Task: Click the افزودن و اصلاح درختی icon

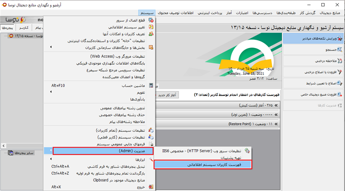Action: 340,72
